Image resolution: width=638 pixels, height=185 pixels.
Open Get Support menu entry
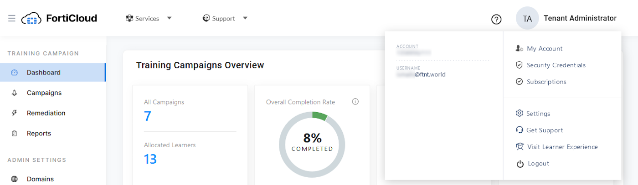(545, 130)
